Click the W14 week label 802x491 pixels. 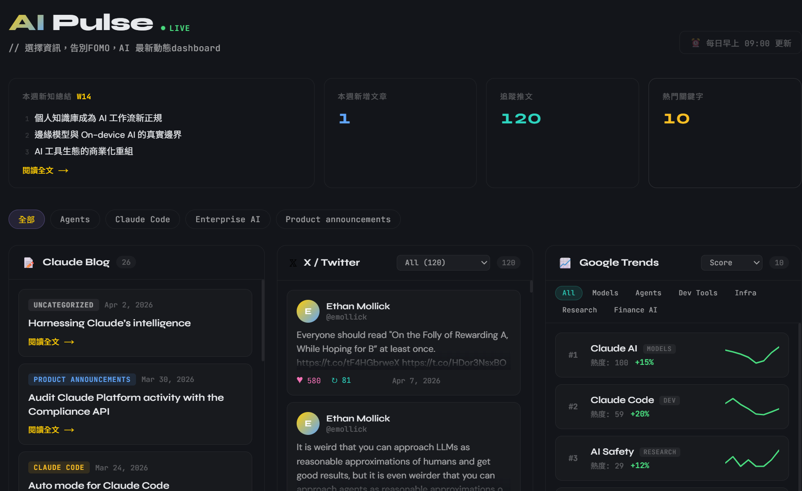click(x=84, y=96)
